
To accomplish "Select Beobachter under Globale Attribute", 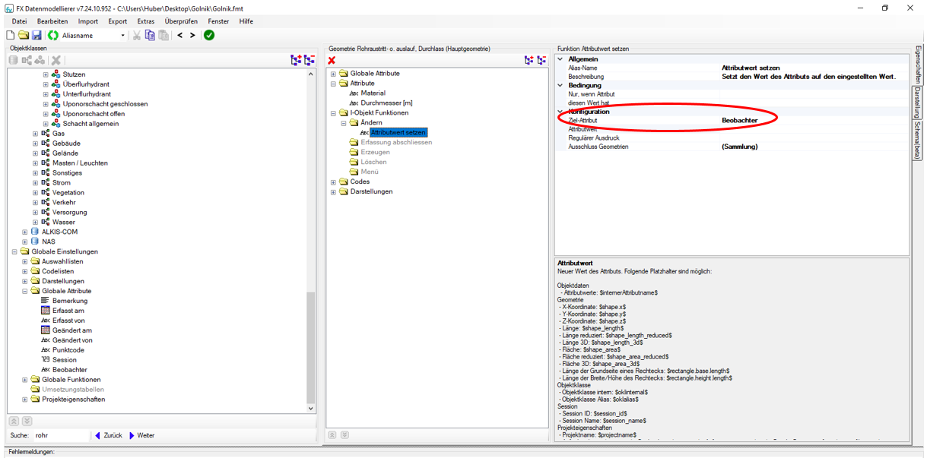I will 69,370.
